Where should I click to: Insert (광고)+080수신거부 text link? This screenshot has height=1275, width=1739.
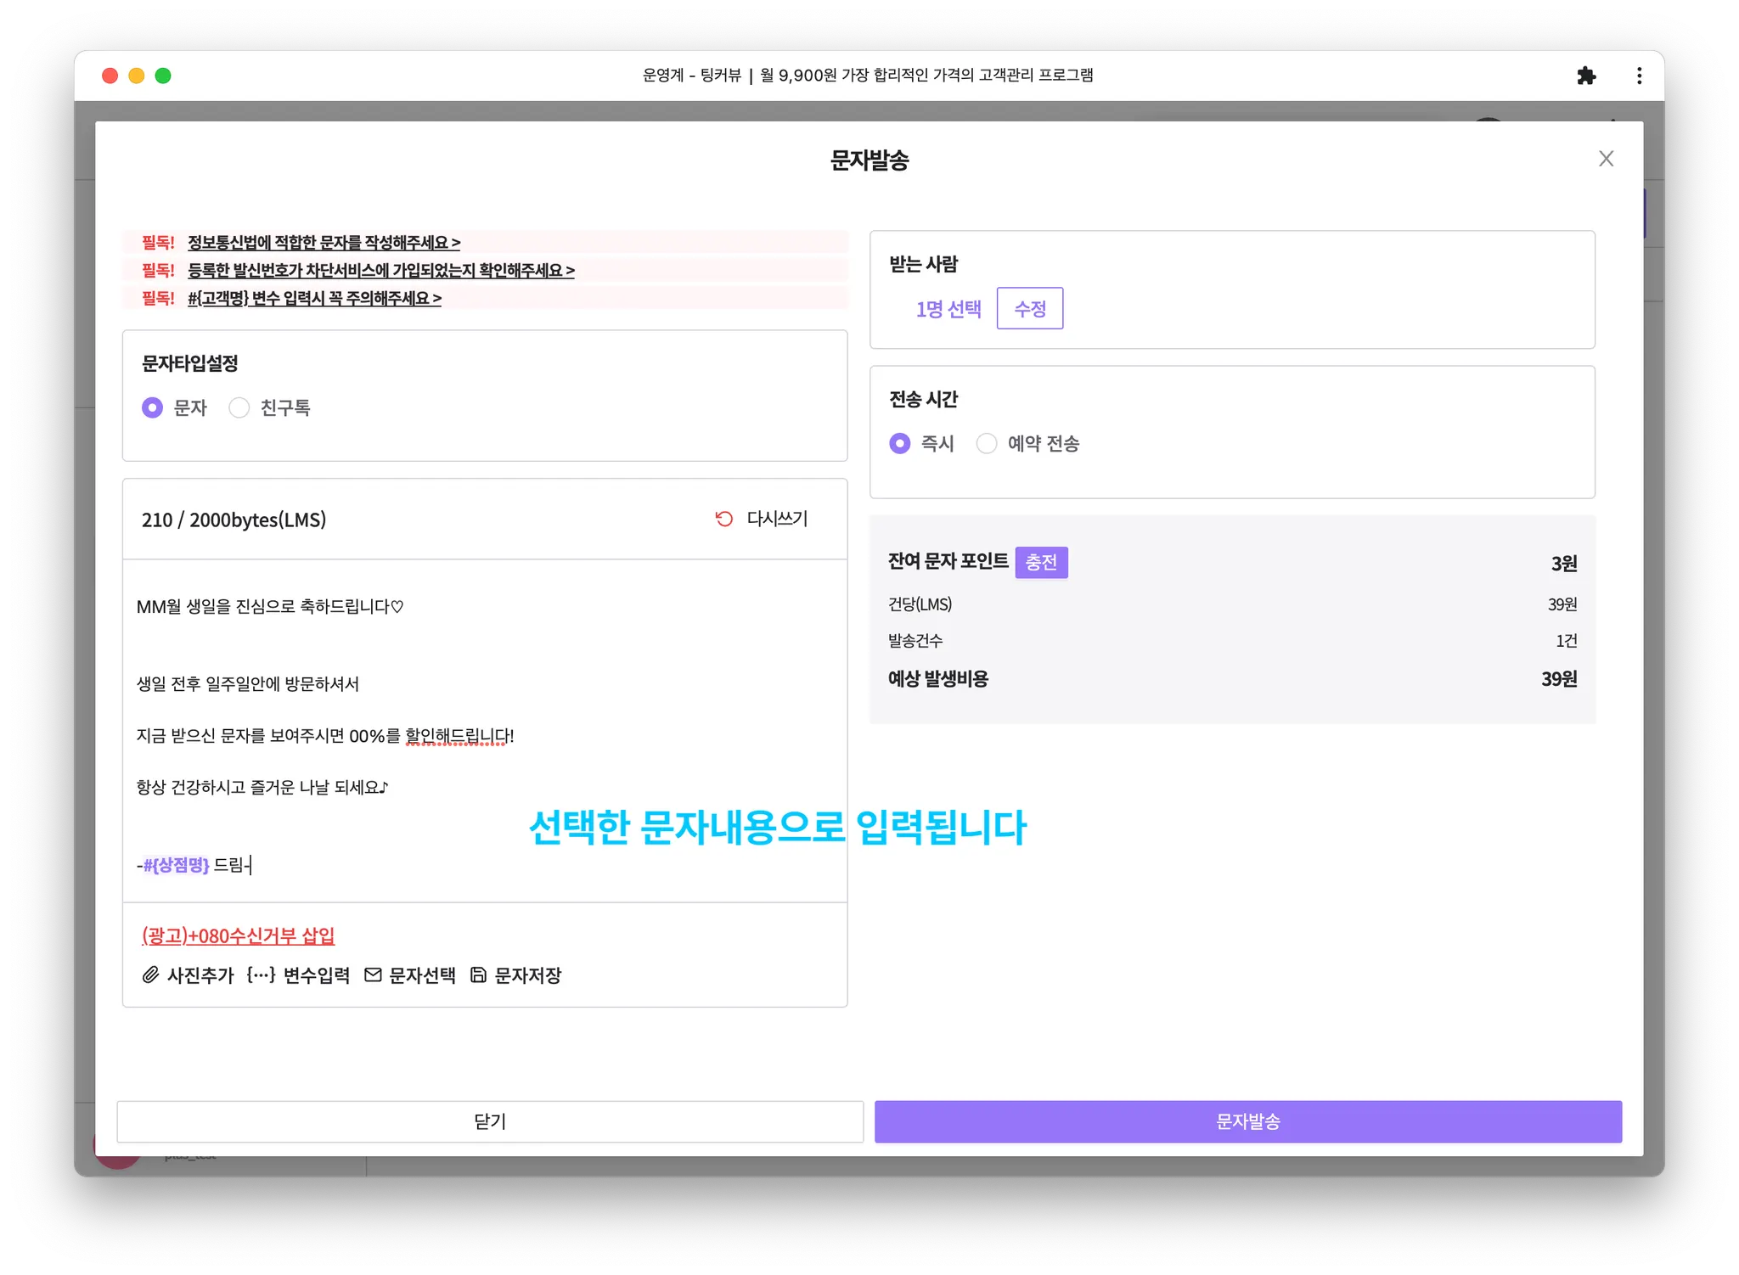coord(238,936)
